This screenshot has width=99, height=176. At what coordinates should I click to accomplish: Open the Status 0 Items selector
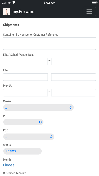pos(22,151)
